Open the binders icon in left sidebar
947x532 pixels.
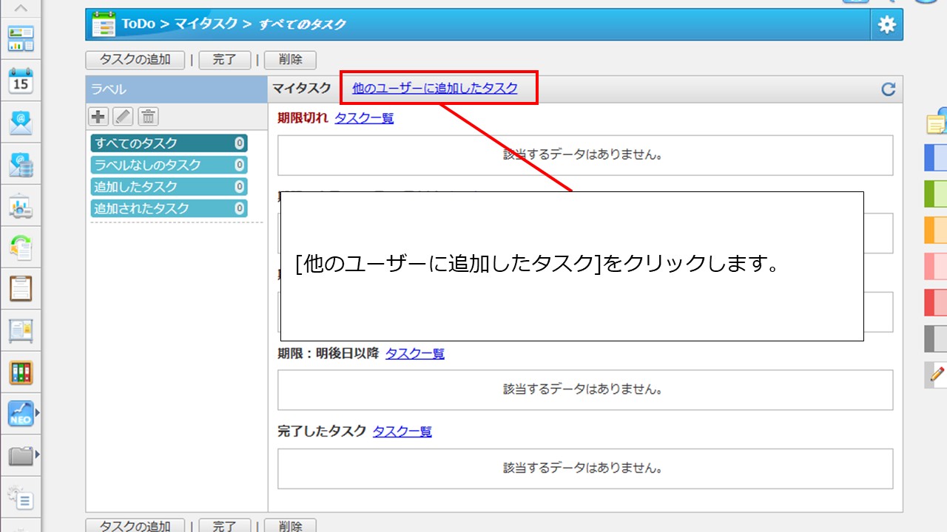(21, 372)
